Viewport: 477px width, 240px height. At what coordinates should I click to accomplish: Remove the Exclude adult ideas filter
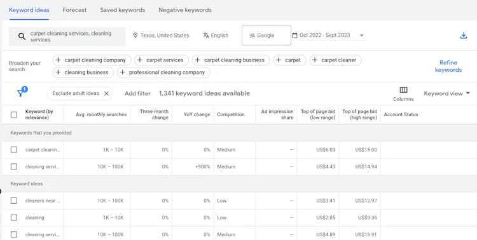coord(106,93)
